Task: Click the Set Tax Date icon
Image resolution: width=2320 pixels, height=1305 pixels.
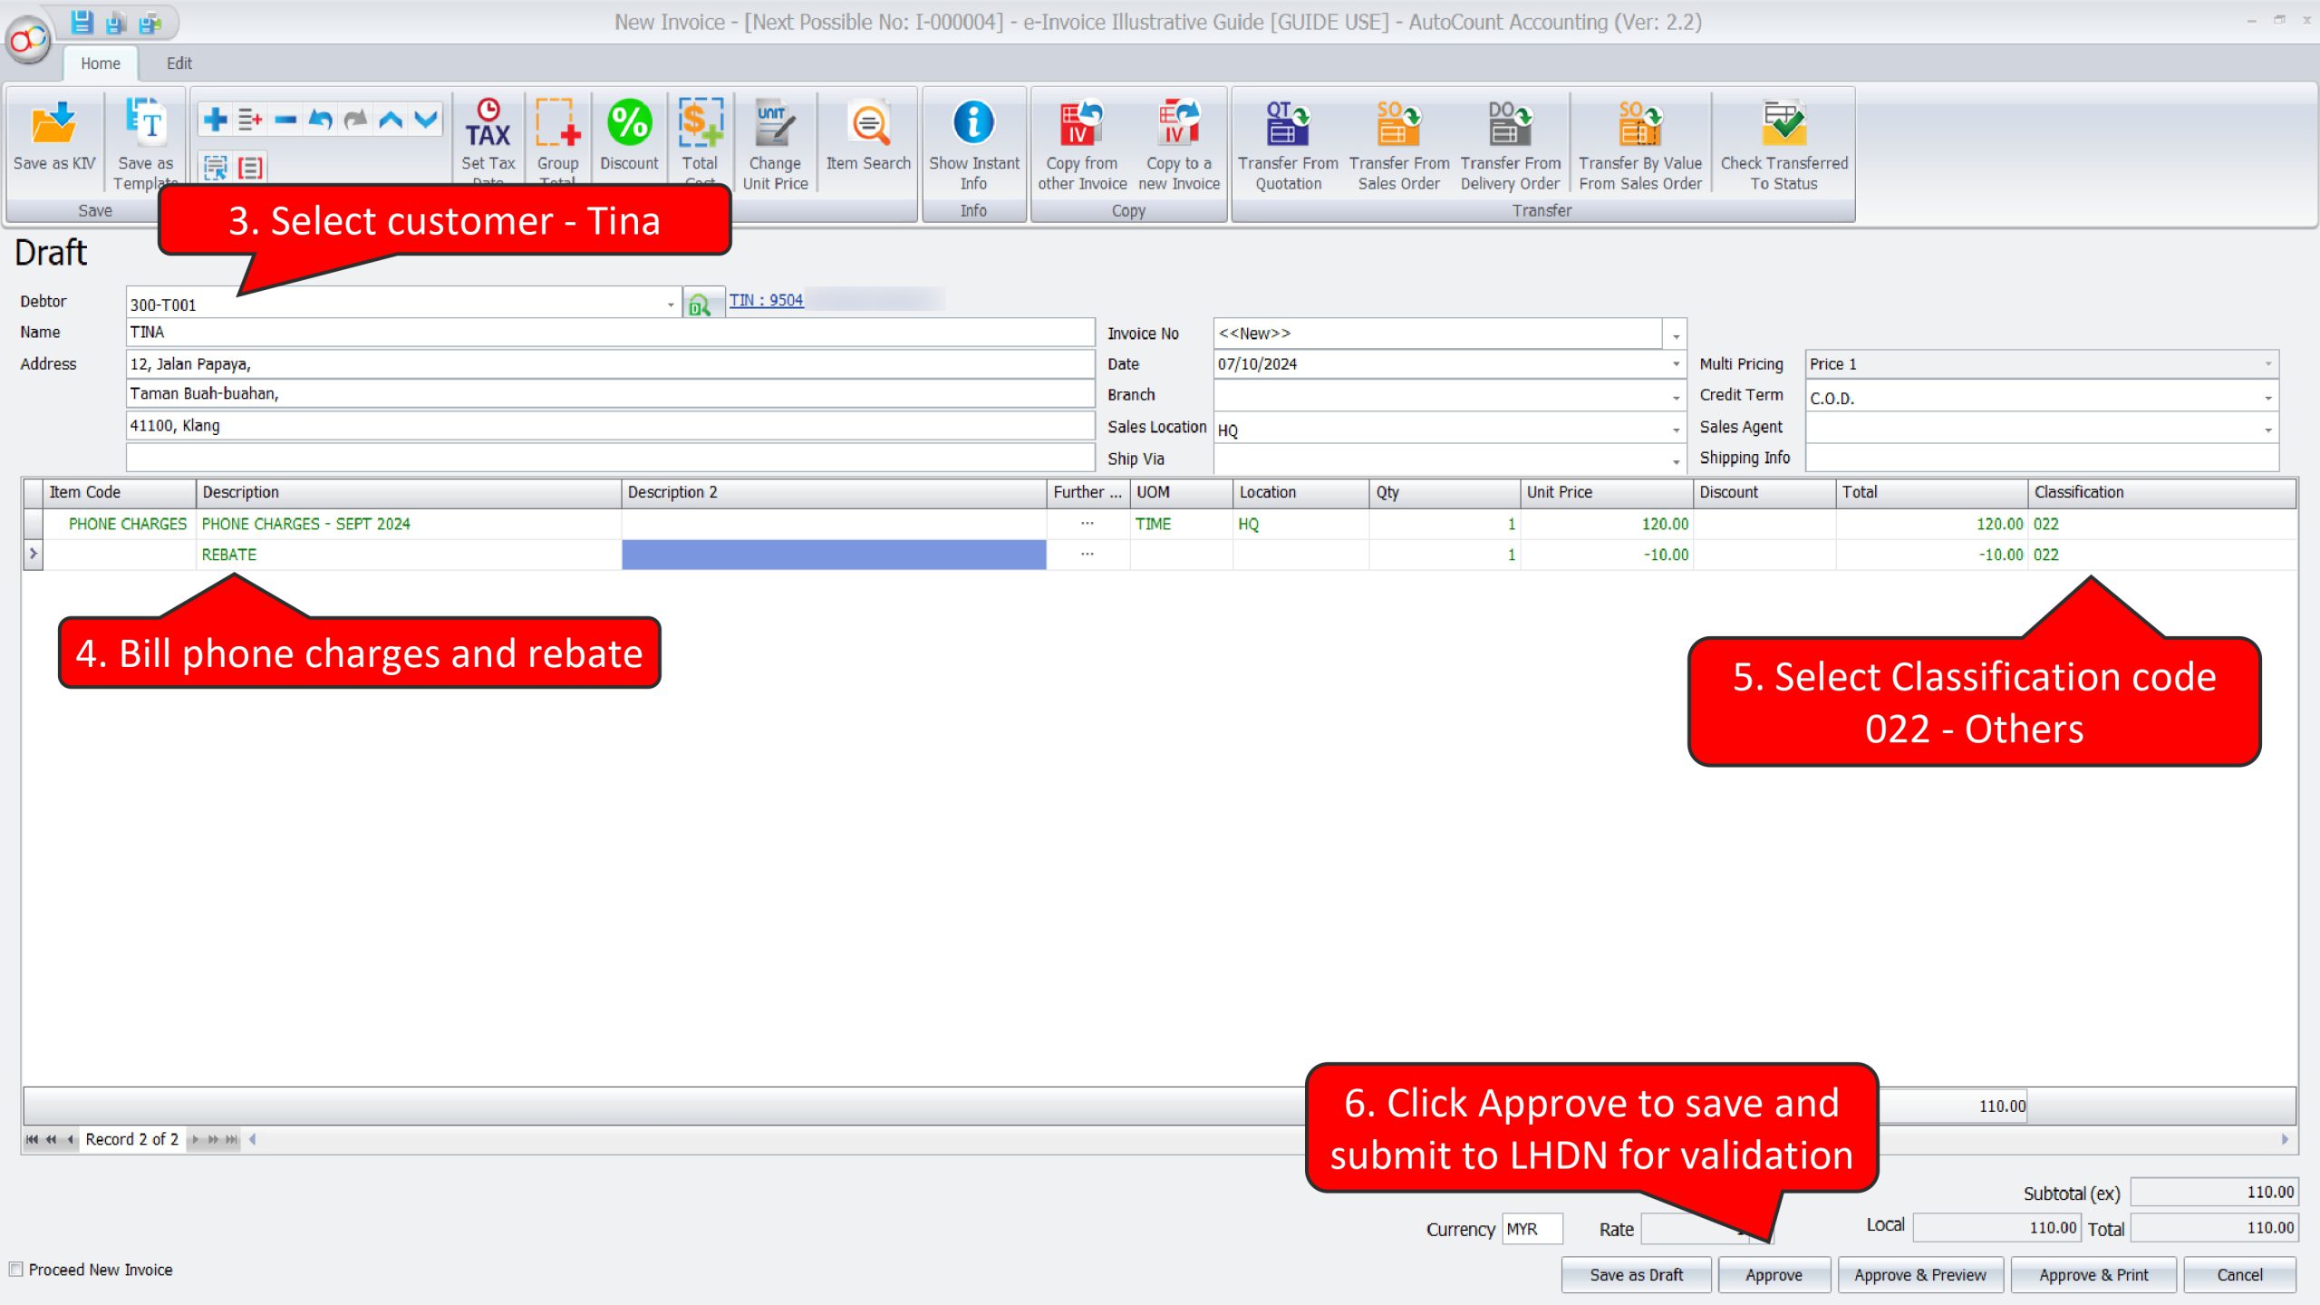Action: pos(488,138)
